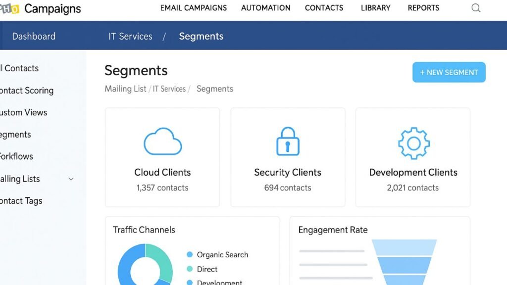The width and height of the screenshot is (507, 285).
Task: Click the Segments page heading
Action: click(136, 70)
